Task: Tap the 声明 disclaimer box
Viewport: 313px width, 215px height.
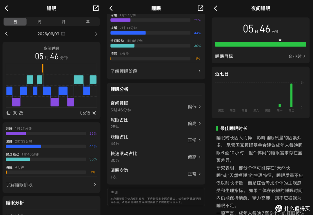Action: [x=156, y=197]
